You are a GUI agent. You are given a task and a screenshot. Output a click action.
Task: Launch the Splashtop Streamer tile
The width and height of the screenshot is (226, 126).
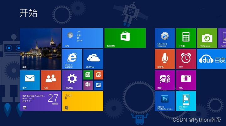coord(165,38)
